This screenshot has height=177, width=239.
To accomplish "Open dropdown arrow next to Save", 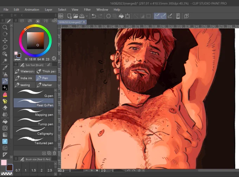I will pos(87,16).
